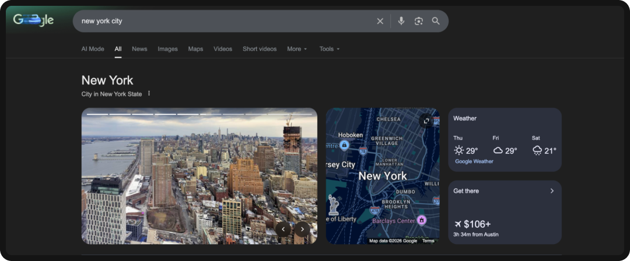
Task: Switch to the AI Mode tab
Action: [x=93, y=48]
